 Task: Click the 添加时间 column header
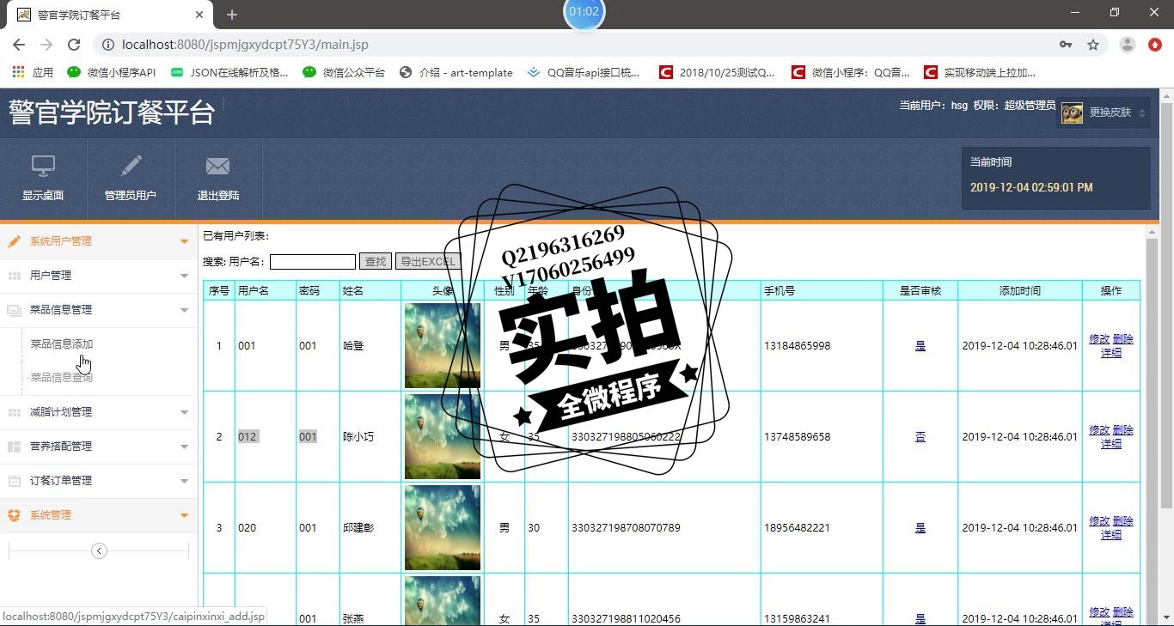(1019, 291)
